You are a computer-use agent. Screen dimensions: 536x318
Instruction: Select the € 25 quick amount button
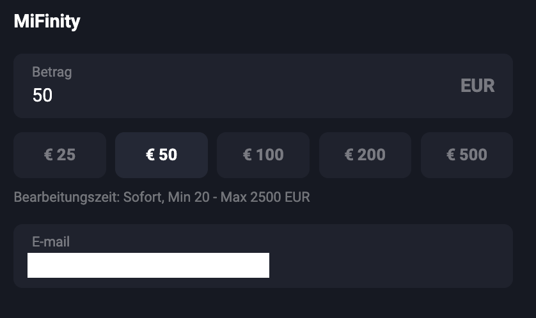(x=59, y=155)
